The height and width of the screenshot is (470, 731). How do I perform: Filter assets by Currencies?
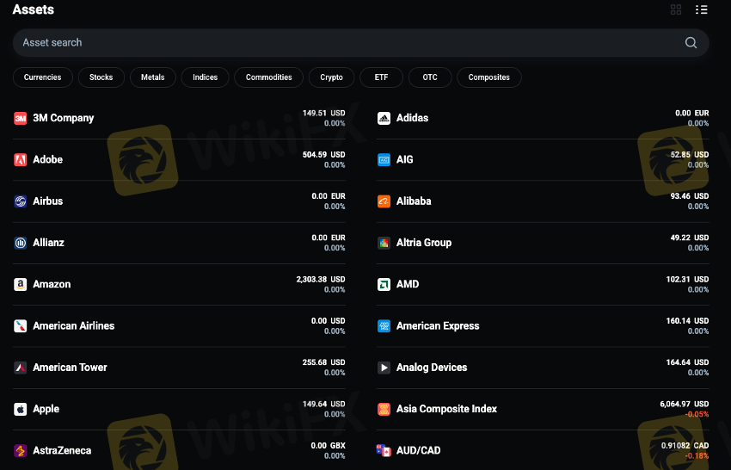click(x=43, y=77)
